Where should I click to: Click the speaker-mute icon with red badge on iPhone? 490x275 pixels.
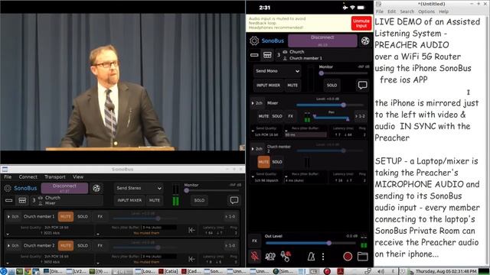286,256
